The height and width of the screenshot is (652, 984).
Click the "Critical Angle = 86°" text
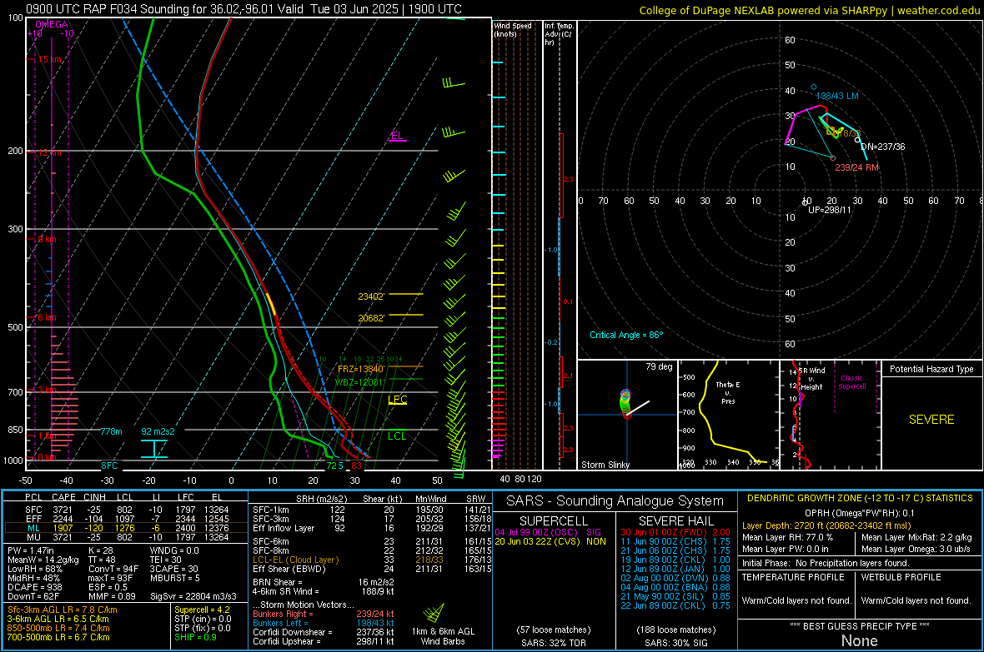pyautogui.click(x=626, y=335)
